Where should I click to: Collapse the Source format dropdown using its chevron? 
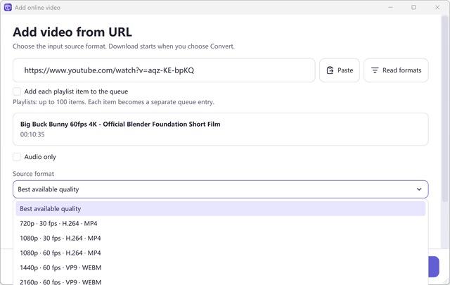point(419,189)
